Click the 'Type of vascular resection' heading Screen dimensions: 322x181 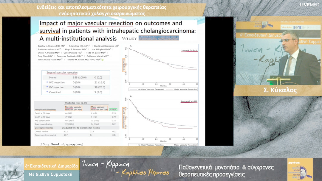point(62,73)
